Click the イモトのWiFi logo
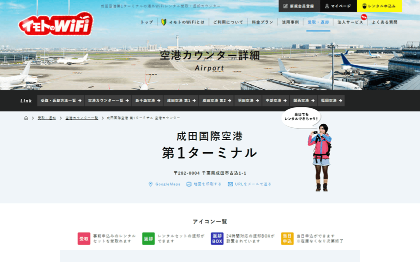This screenshot has height=262, width=420. pos(56,24)
